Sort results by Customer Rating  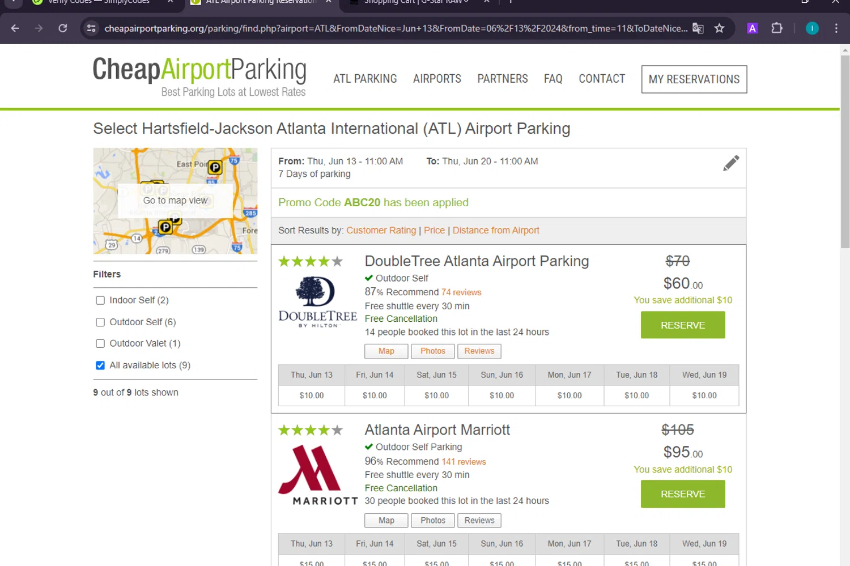[x=381, y=231]
